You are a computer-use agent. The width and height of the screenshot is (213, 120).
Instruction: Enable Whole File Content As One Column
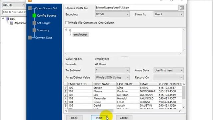point(67,23)
